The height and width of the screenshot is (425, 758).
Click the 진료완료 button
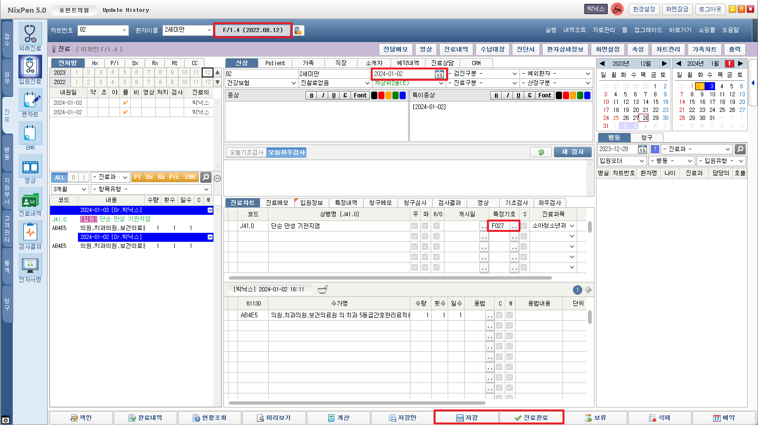[531, 417]
